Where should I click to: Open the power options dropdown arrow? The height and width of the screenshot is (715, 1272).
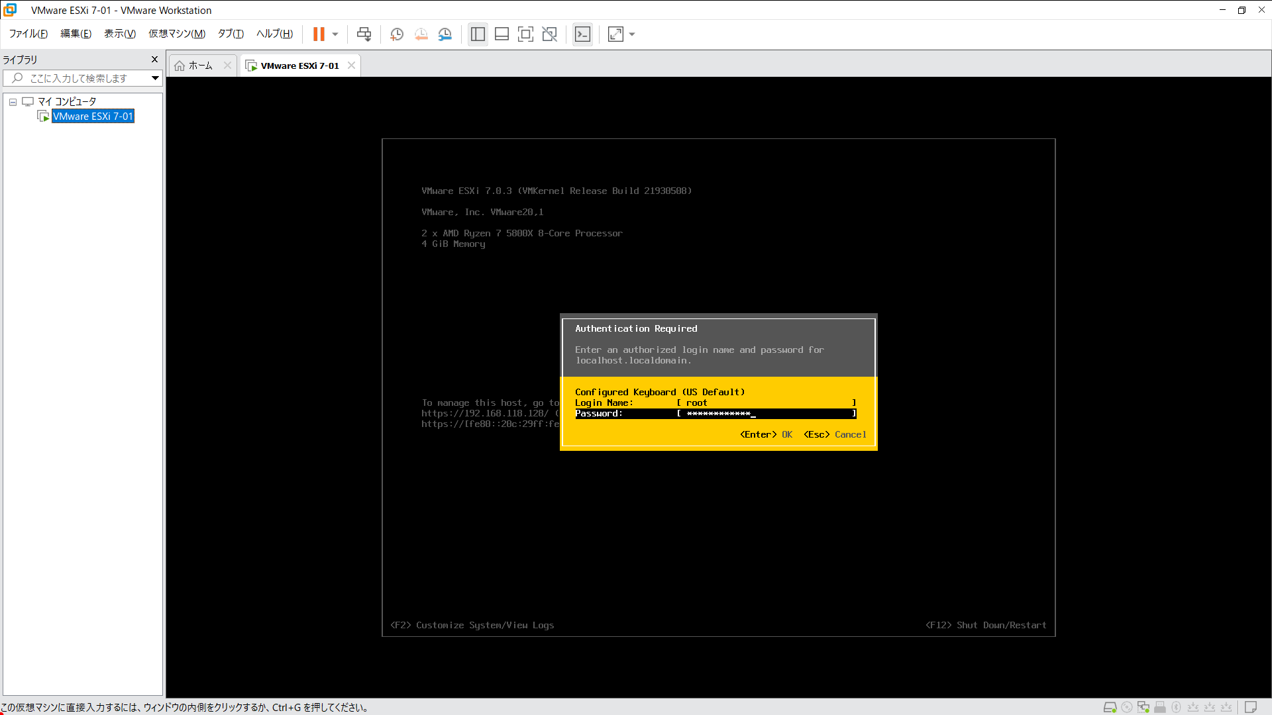(x=335, y=34)
